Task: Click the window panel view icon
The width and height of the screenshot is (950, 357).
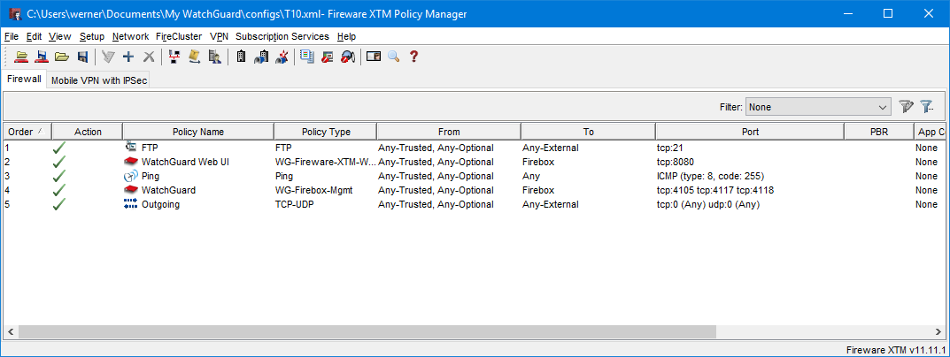Action: [x=374, y=57]
